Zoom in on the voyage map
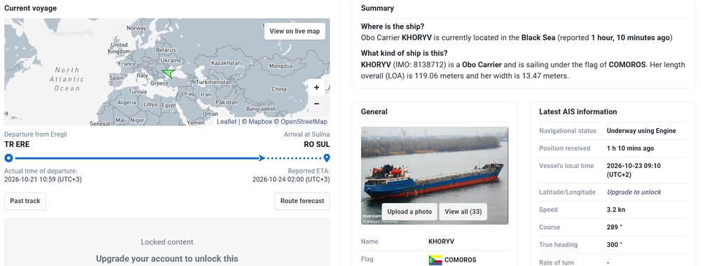This screenshot has width=701, height=266. pyautogui.click(x=317, y=87)
